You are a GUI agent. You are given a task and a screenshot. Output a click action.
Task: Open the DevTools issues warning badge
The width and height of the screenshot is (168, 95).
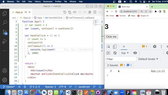(x=144, y=46)
